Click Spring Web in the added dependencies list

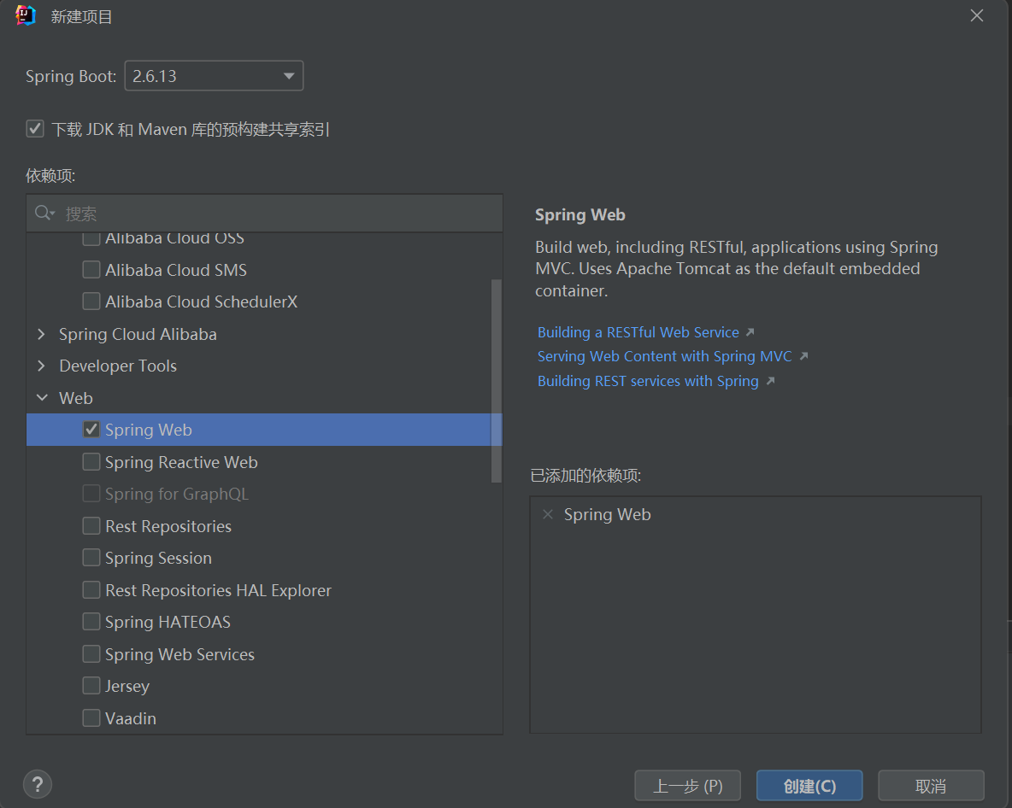(608, 514)
